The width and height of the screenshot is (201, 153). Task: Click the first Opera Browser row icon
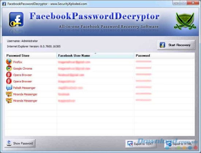coord(9,75)
